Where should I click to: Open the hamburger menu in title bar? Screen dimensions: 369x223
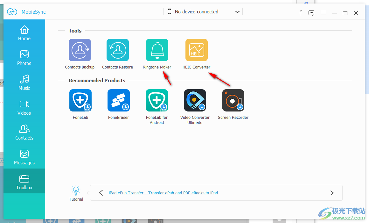pyautogui.click(x=323, y=13)
